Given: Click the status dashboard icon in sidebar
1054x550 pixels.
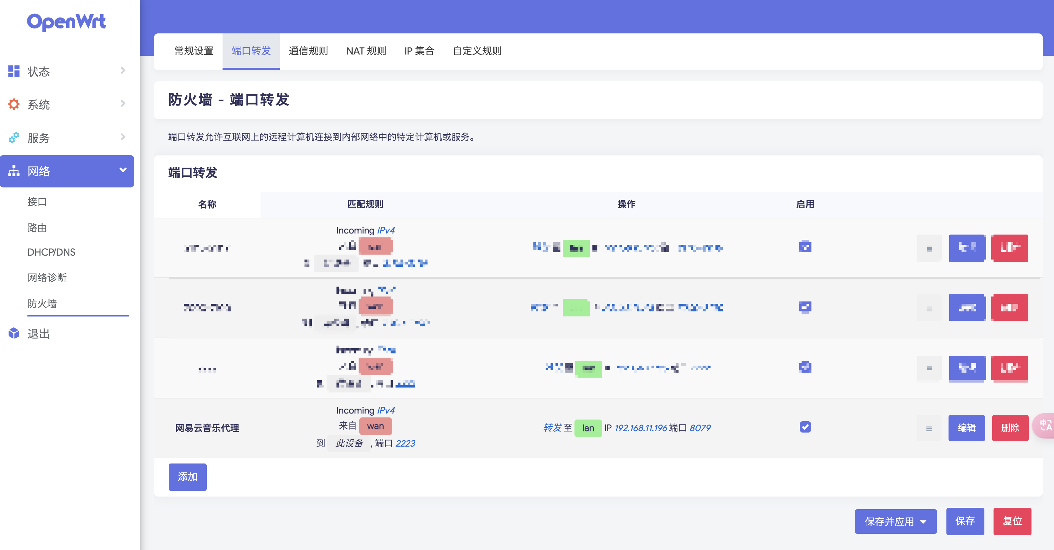Looking at the screenshot, I should click(x=14, y=71).
